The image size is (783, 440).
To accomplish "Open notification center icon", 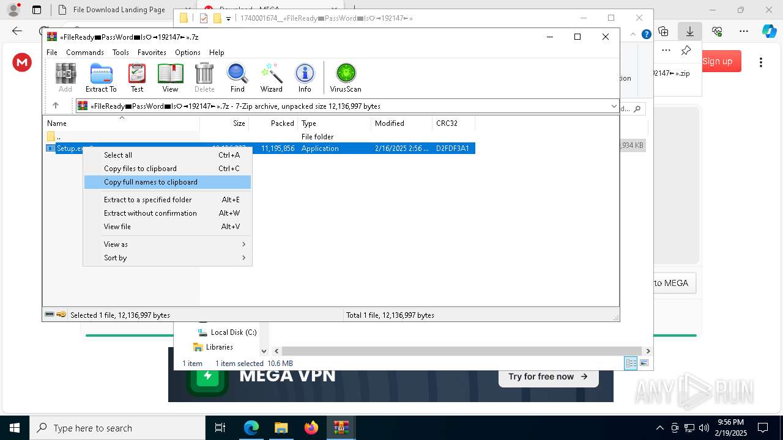I will [763, 428].
